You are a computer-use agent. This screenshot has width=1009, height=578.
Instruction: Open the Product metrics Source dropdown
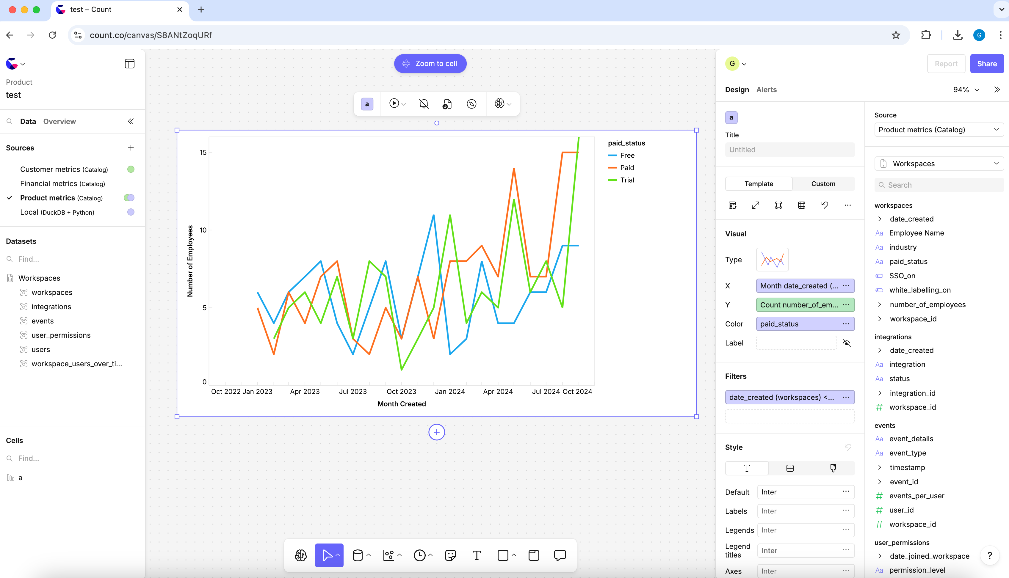click(938, 130)
